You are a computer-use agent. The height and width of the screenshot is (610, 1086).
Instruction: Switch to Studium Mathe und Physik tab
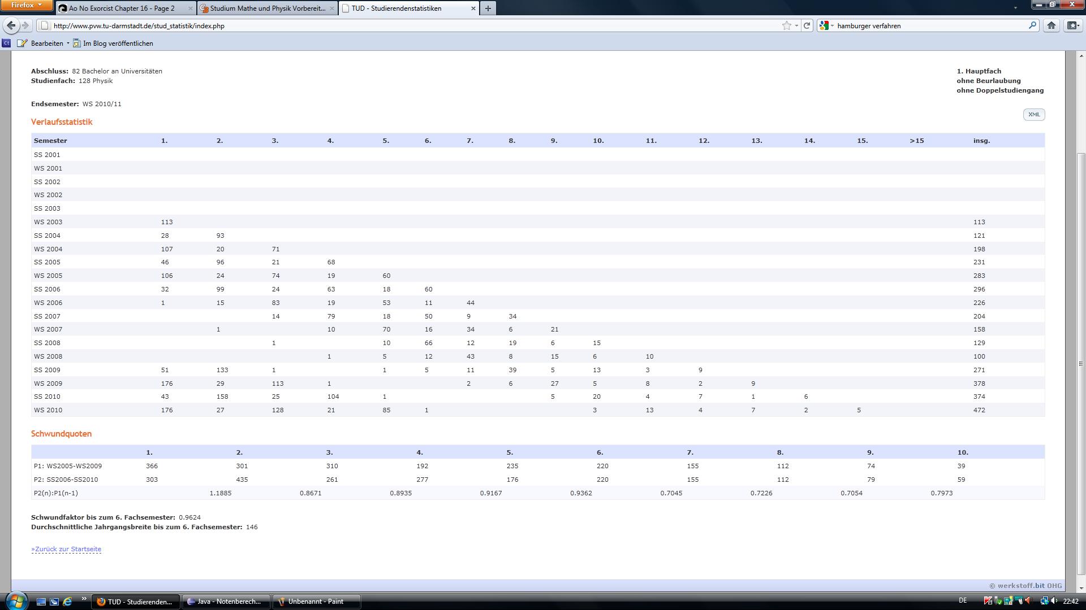(x=267, y=8)
